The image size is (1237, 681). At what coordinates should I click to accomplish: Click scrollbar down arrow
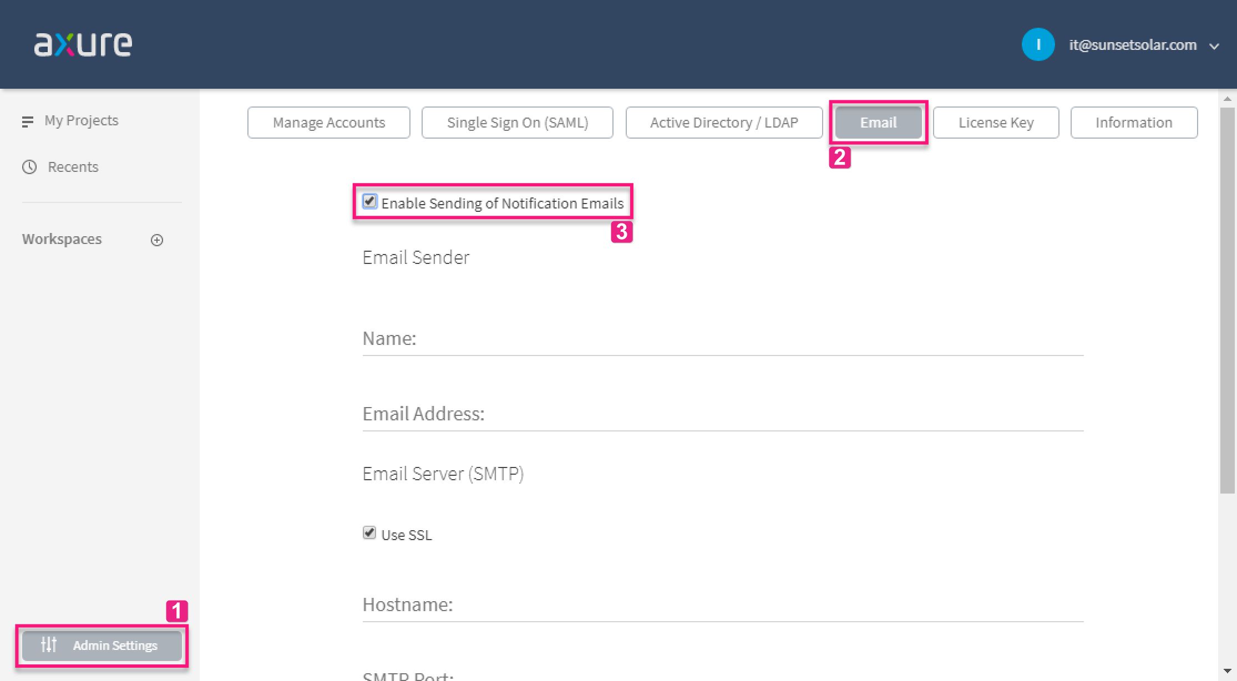tap(1227, 672)
